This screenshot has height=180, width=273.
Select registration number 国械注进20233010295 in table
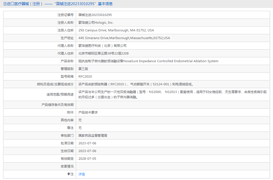click(95, 15)
